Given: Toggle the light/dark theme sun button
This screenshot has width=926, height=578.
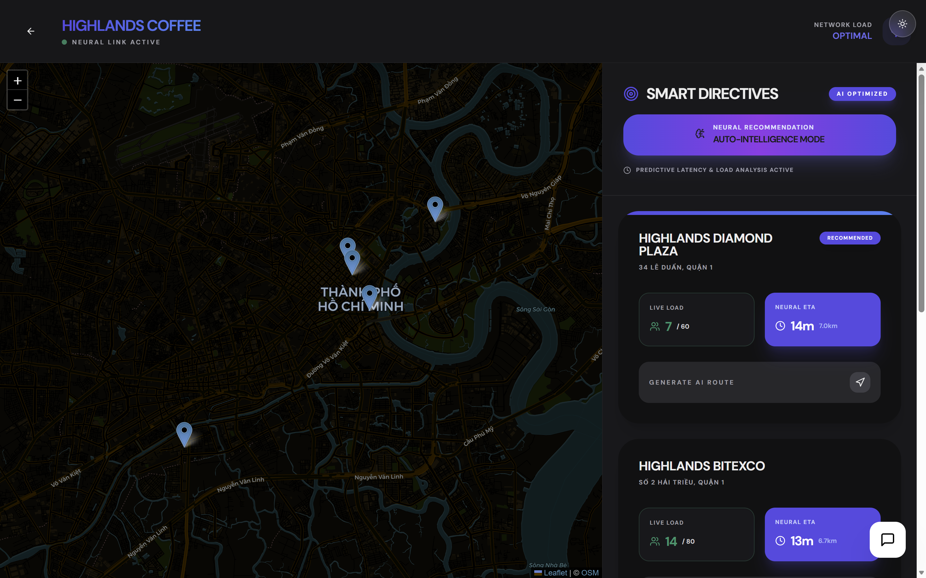Looking at the screenshot, I should point(902,24).
